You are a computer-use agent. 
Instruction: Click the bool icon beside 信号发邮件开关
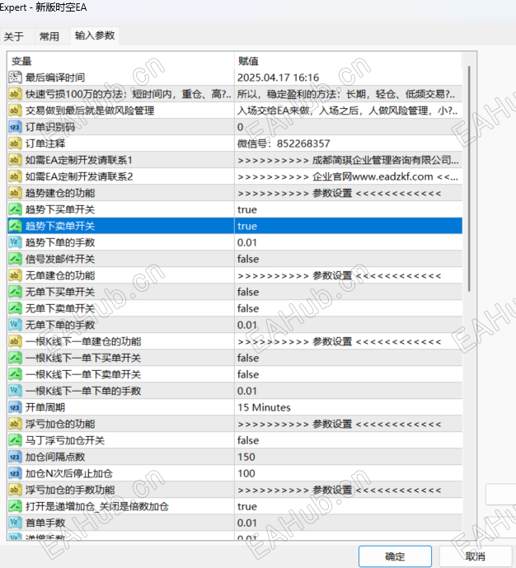click(15, 259)
